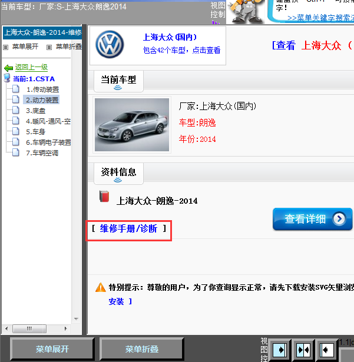Open tree item 3.底盘
The width and height of the screenshot is (354, 362).
35,111
